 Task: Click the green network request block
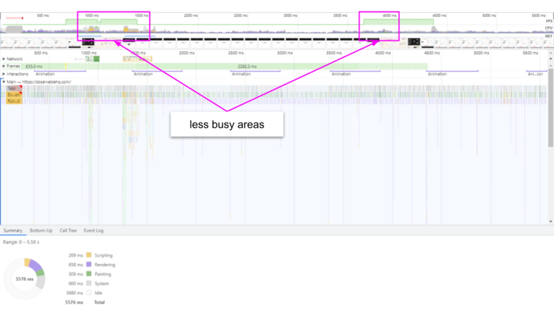coord(96,59)
